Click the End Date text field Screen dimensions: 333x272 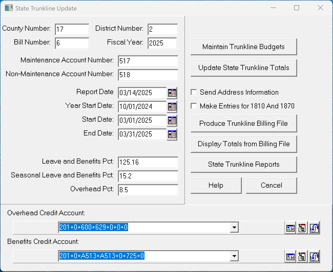pos(142,134)
